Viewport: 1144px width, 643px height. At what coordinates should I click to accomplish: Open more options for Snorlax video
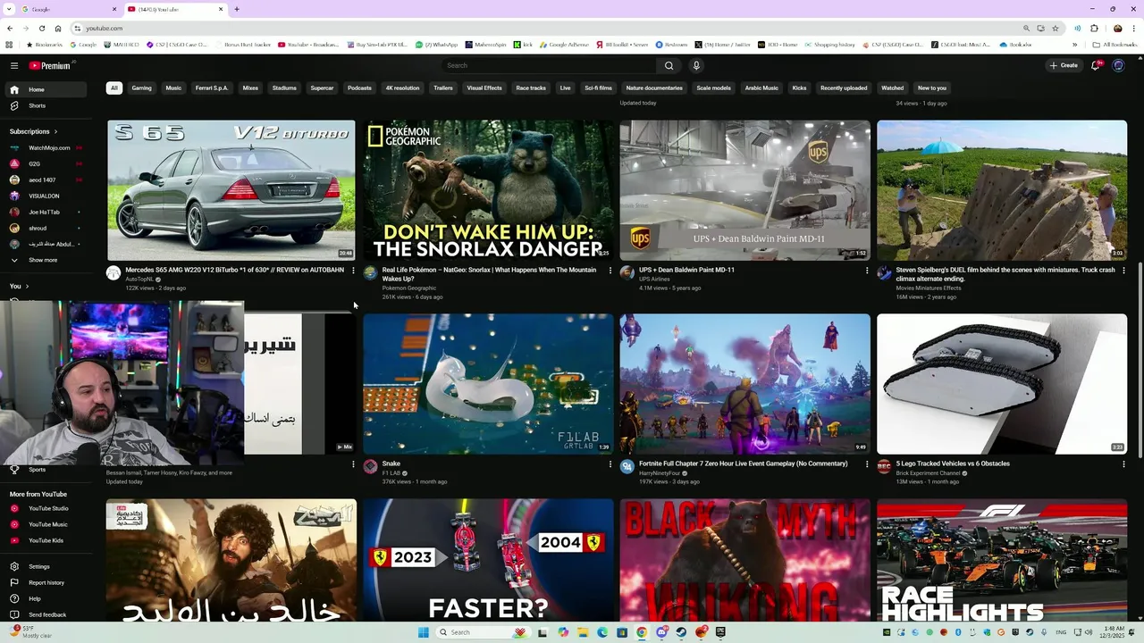pyautogui.click(x=610, y=270)
